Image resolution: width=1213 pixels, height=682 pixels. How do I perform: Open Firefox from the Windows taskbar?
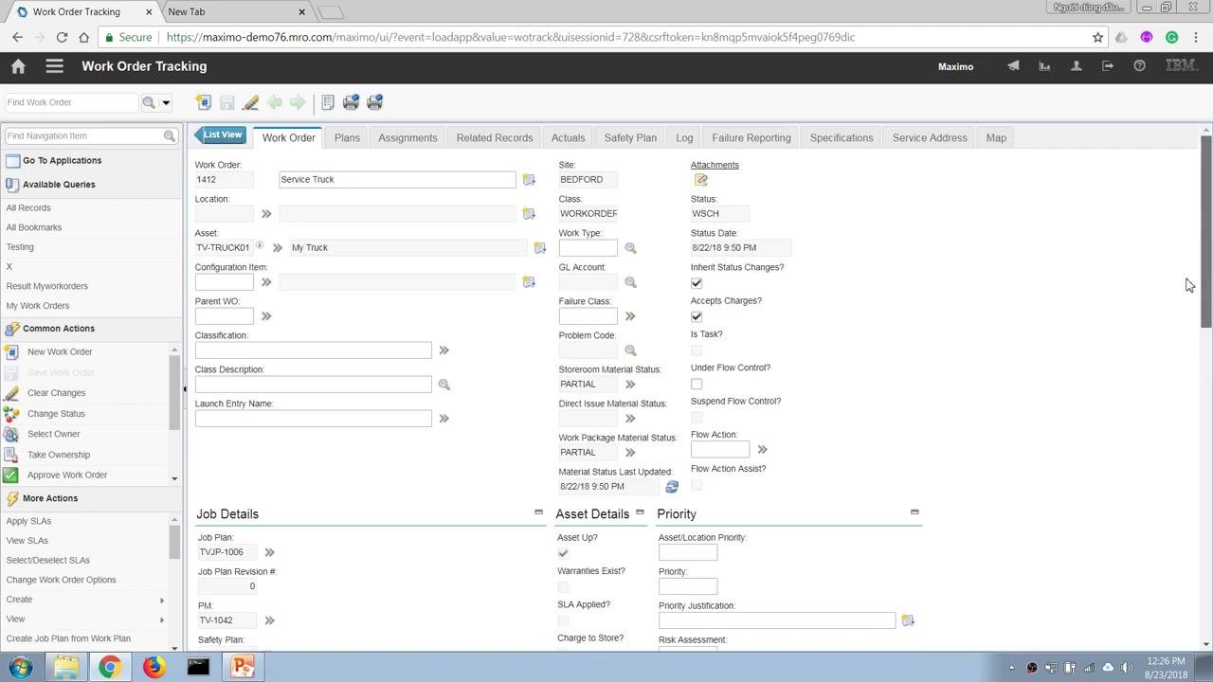coord(154,667)
